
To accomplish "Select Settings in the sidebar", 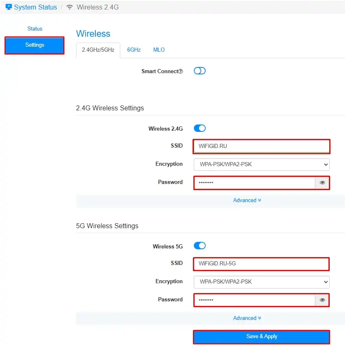I will click(x=35, y=45).
